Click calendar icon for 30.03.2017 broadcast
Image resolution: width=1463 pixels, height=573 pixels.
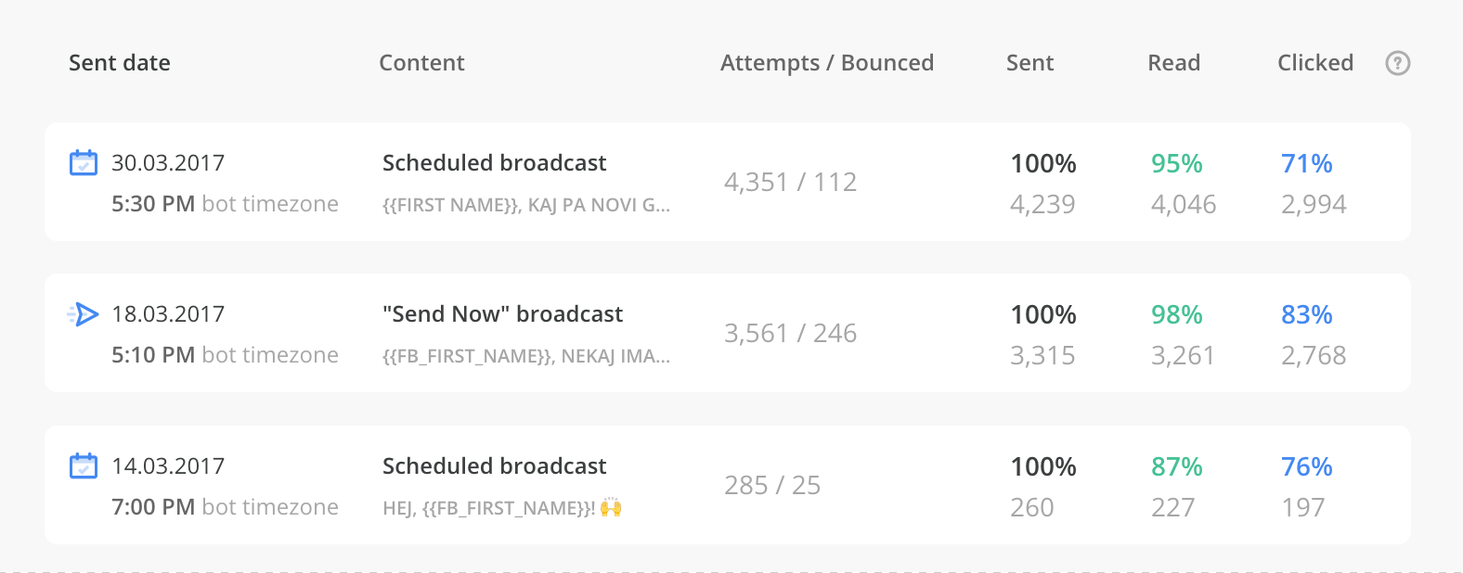tap(84, 163)
